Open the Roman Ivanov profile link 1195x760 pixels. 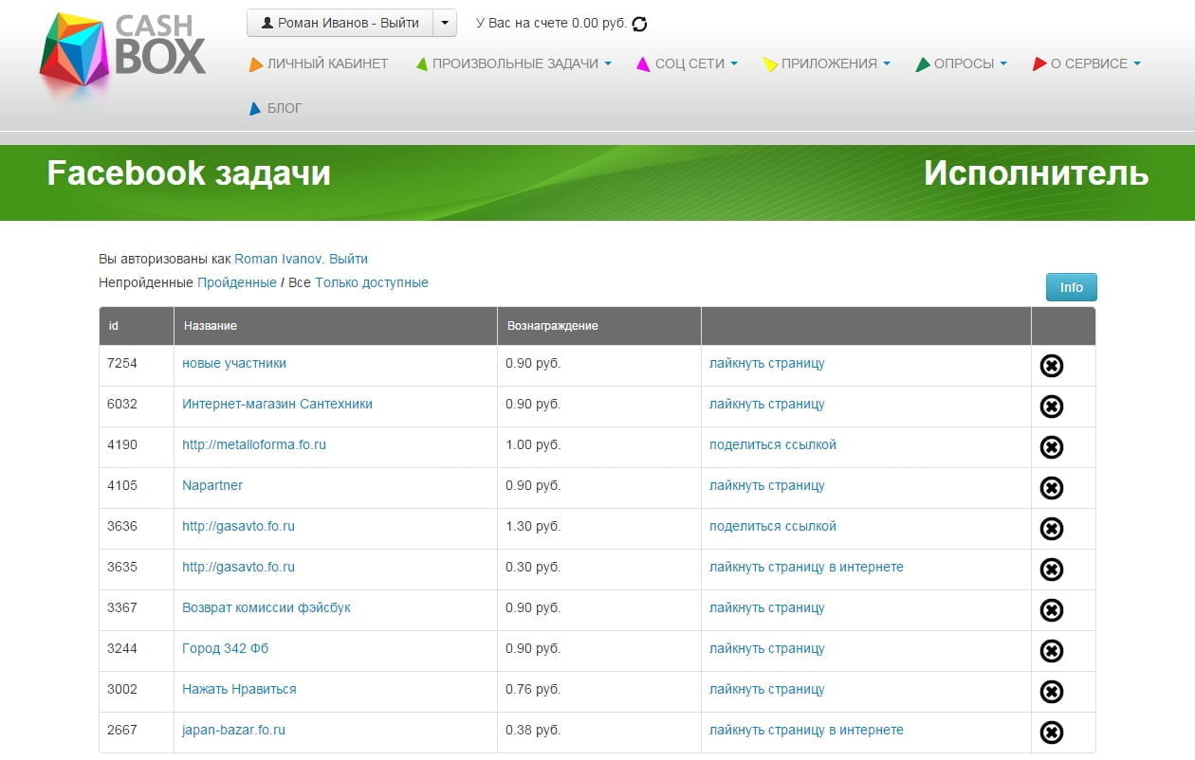pyautogui.click(x=278, y=259)
